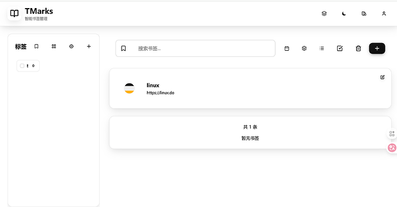Click the black add bookmark plus button

tap(377, 48)
